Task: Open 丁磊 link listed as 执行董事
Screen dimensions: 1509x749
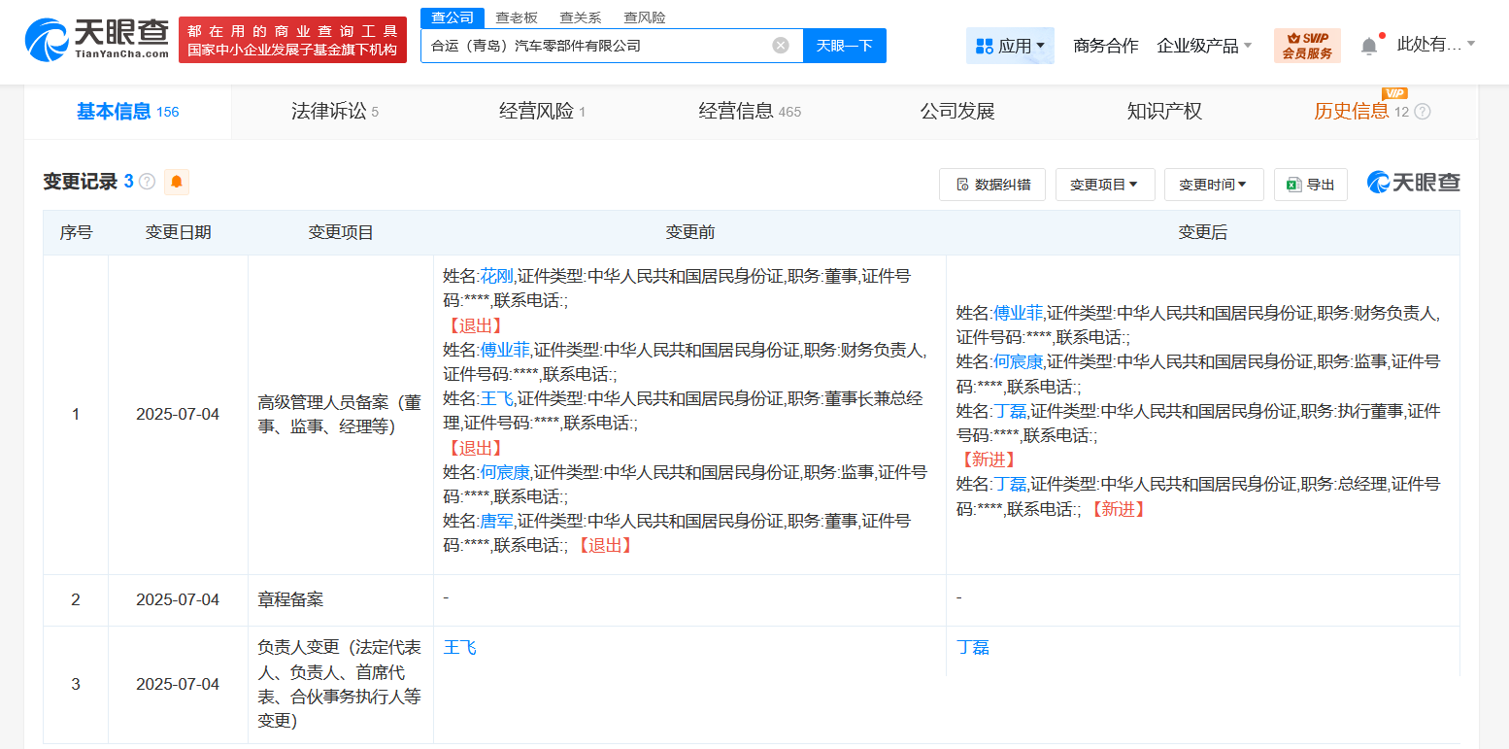Action: coord(1010,411)
